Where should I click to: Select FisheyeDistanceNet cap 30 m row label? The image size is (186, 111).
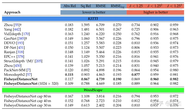click(x=28, y=105)
